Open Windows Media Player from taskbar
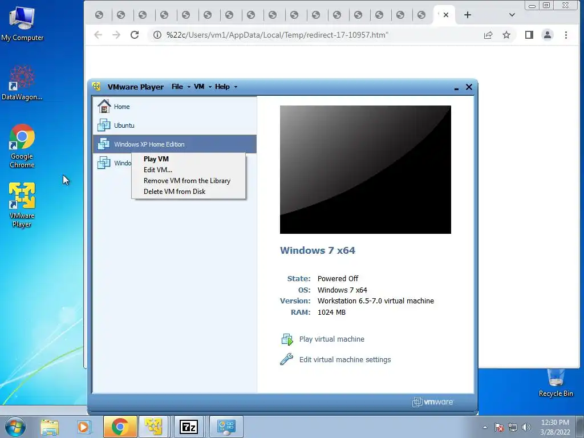This screenshot has height=438, width=584. click(83, 427)
